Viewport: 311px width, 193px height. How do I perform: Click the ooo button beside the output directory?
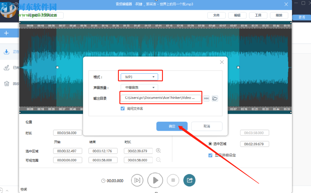[x=206, y=98]
